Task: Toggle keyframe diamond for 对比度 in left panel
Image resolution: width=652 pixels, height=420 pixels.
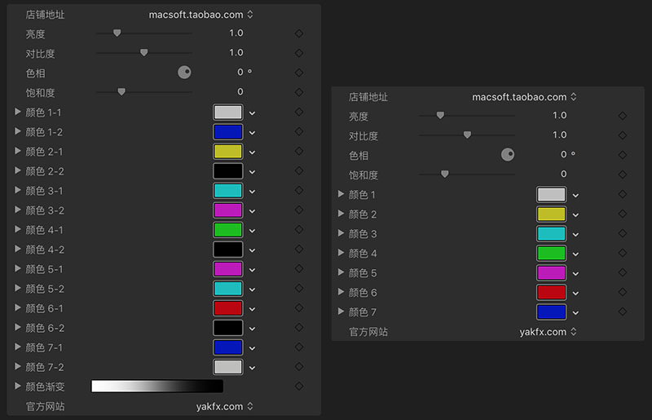Action: click(x=298, y=53)
